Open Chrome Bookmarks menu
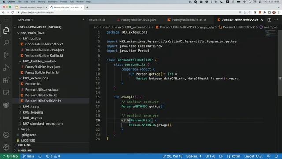Image resolution: width=282 pixels, height=159 pixels. point(52,2)
